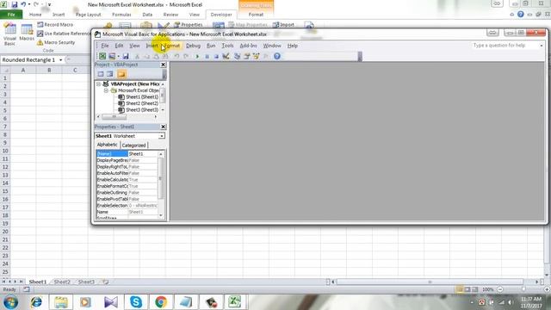Open Tools menu in VBA editor
This screenshot has width=551, height=310.
point(227,46)
